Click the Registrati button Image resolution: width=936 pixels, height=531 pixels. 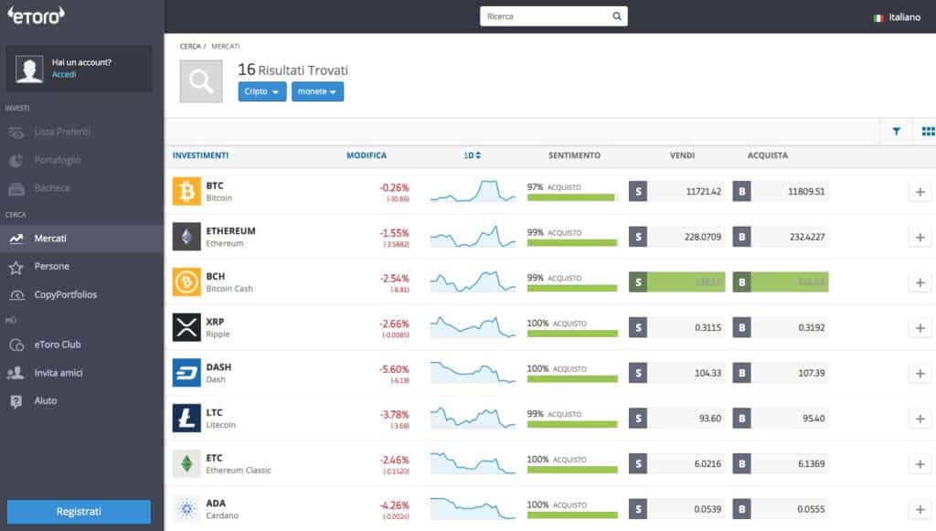pos(79,511)
